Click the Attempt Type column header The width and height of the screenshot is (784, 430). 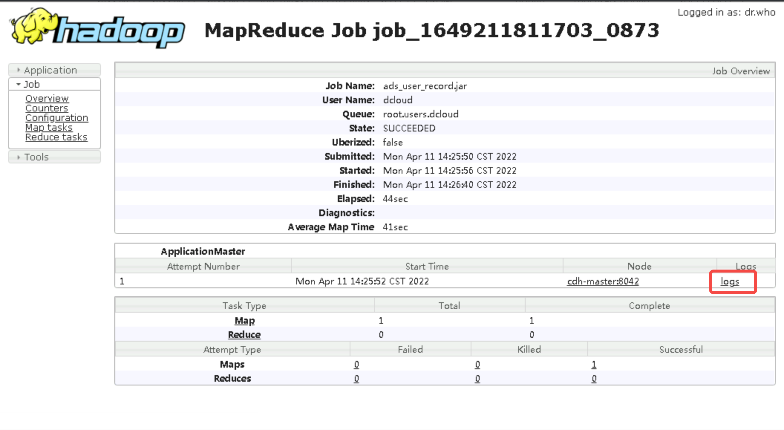(x=232, y=349)
